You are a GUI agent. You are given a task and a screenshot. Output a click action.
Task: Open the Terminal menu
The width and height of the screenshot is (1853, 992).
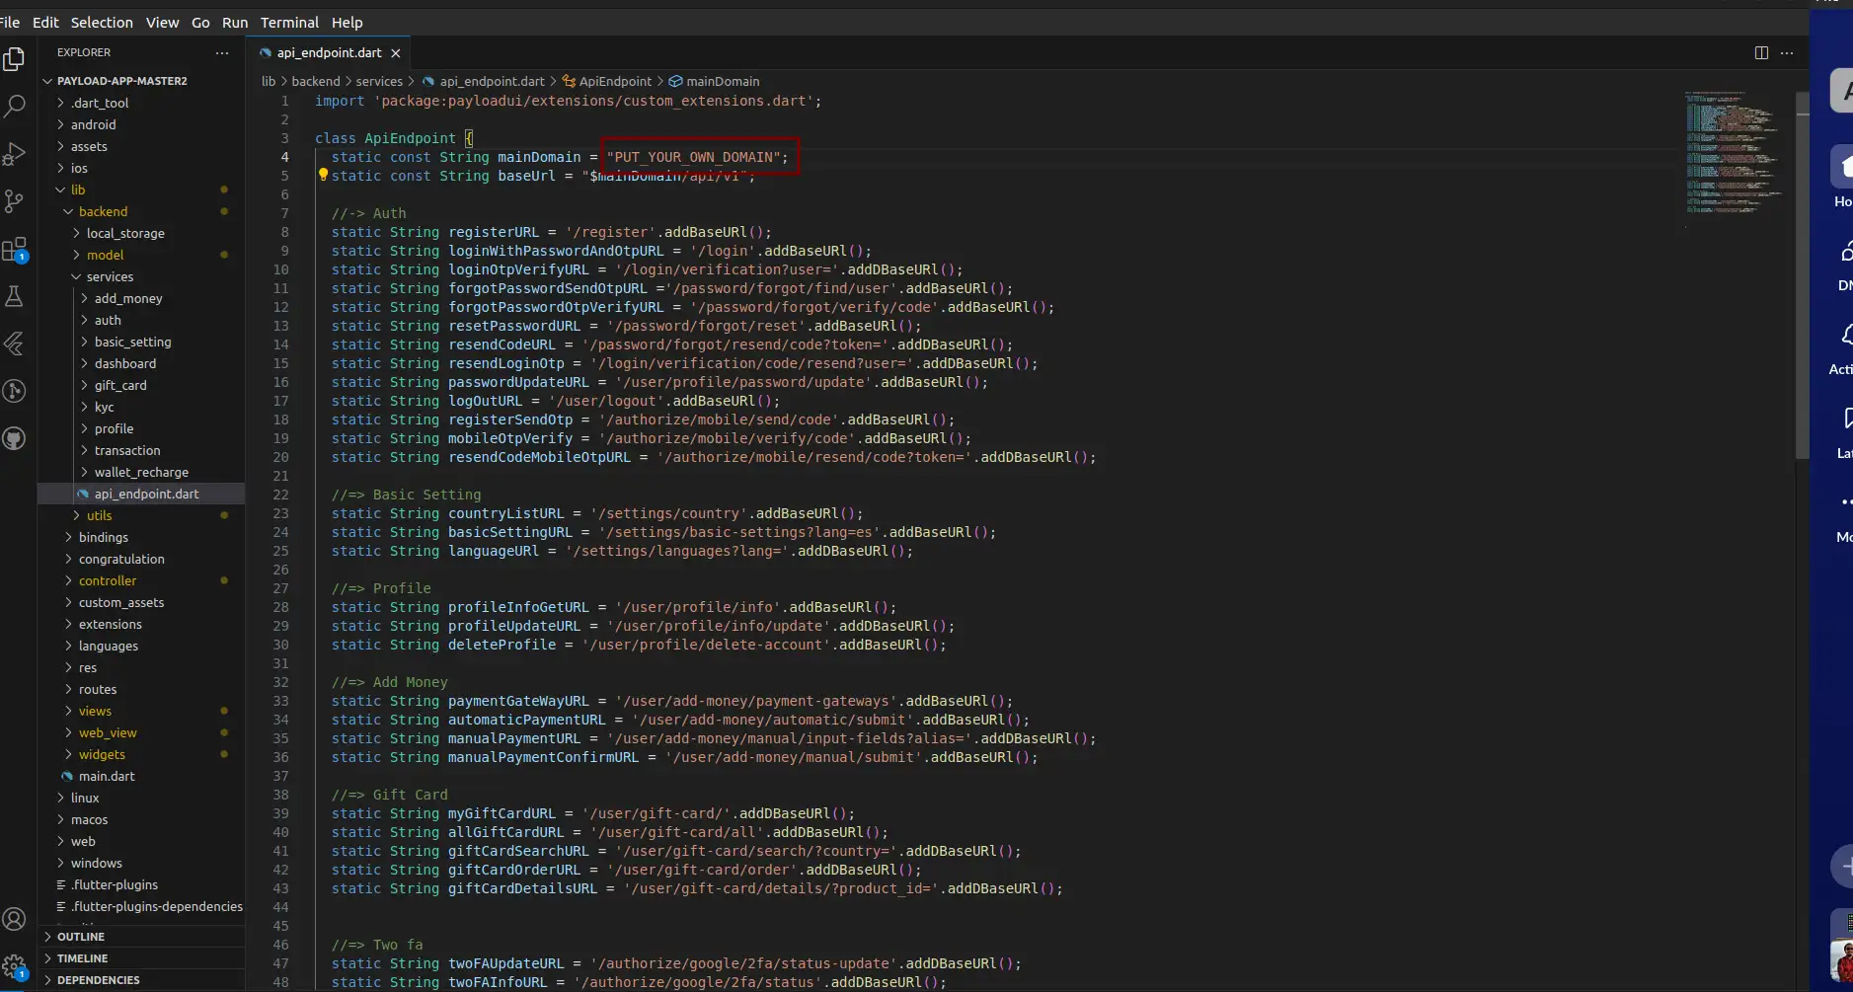click(289, 22)
